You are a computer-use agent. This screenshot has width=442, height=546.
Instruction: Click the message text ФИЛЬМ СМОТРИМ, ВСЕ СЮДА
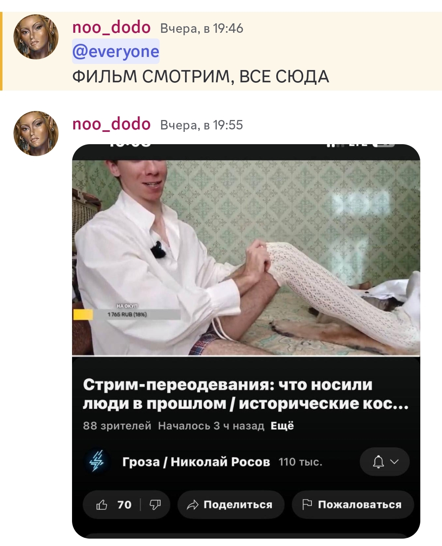tap(201, 77)
